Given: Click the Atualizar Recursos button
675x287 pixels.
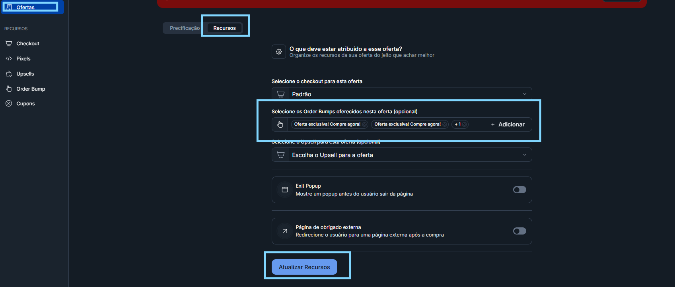Looking at the screenshot, I should click(304, 267).
